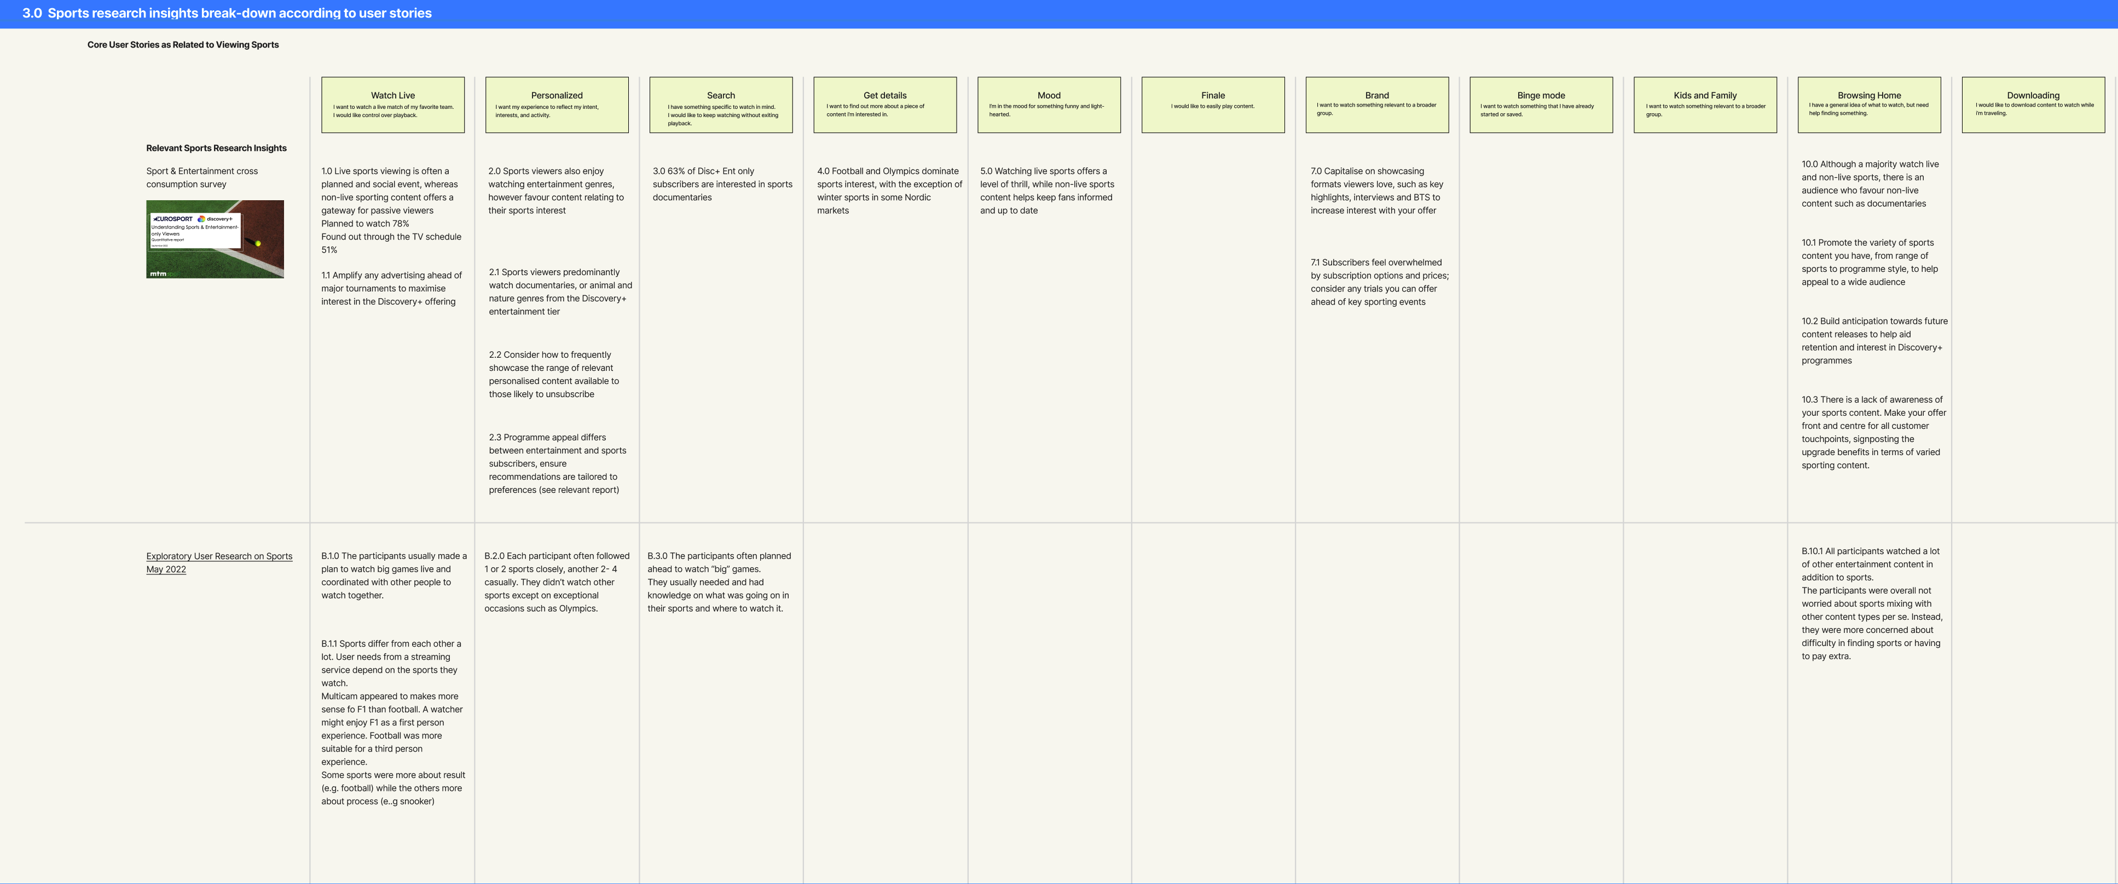Select insight 1.0 Live sports viewing text
Image resolution: width=2118 pixels, height=884 pixels.
(391, 210)
